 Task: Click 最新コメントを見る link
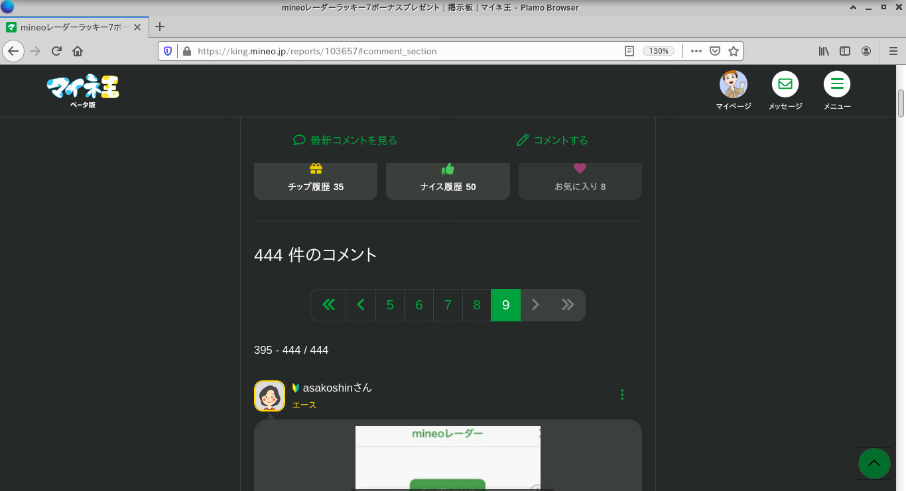(346, 140)
